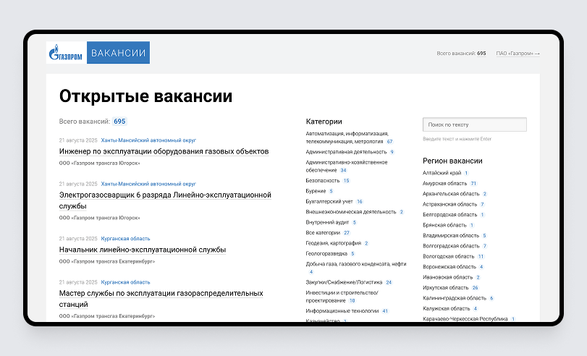Screen dimensions: 587x356
Task: Click ООО «Газпром трансгаз Екатеринбург» under Начальник vacancy
Action: (107, 262)
